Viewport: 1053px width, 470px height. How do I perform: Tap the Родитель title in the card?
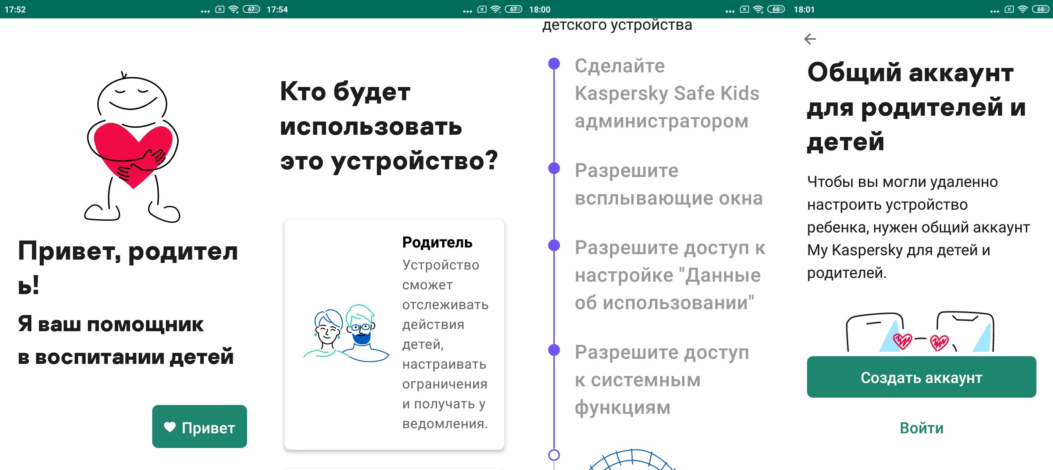437,242
